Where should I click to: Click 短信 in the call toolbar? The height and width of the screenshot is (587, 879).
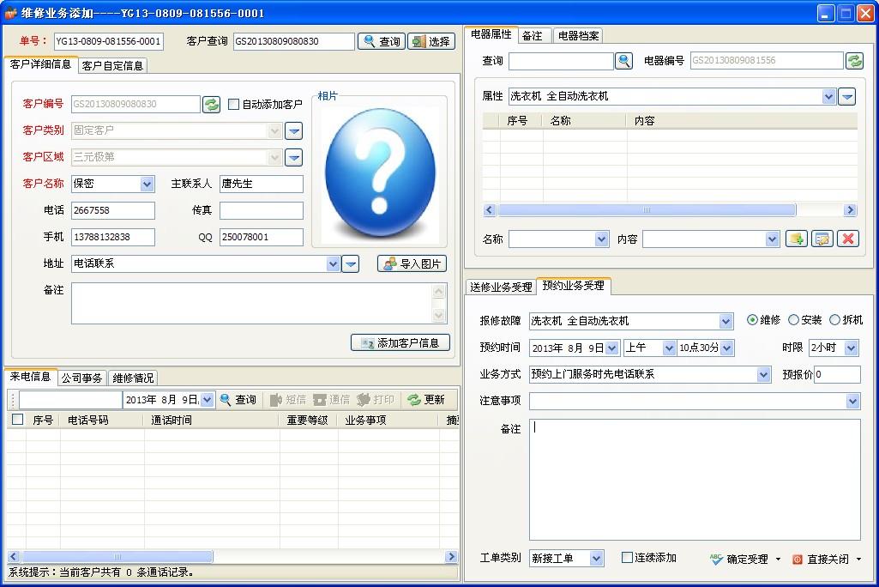[x=288, y=400]
